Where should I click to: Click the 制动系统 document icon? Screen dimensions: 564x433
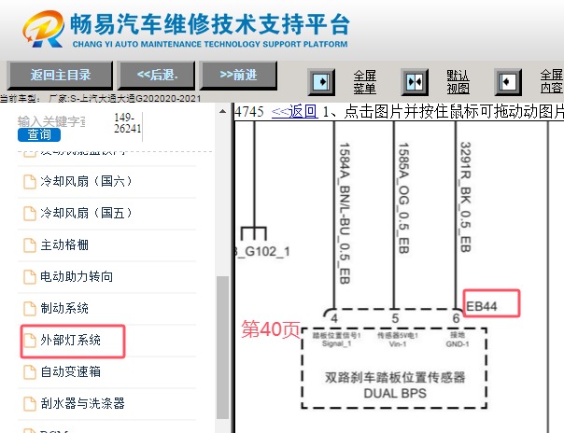[30, 308]
